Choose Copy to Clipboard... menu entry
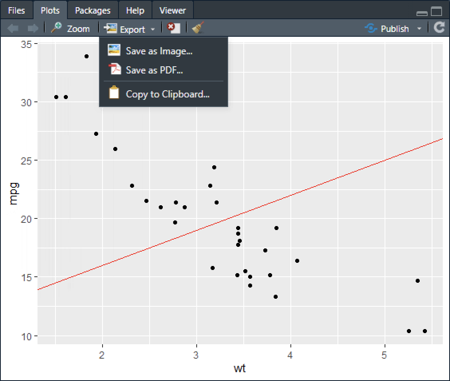The image size is (450, 381). [x=164, y=94]
